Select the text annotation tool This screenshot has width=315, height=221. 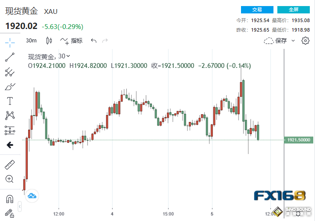click(10, 101)
